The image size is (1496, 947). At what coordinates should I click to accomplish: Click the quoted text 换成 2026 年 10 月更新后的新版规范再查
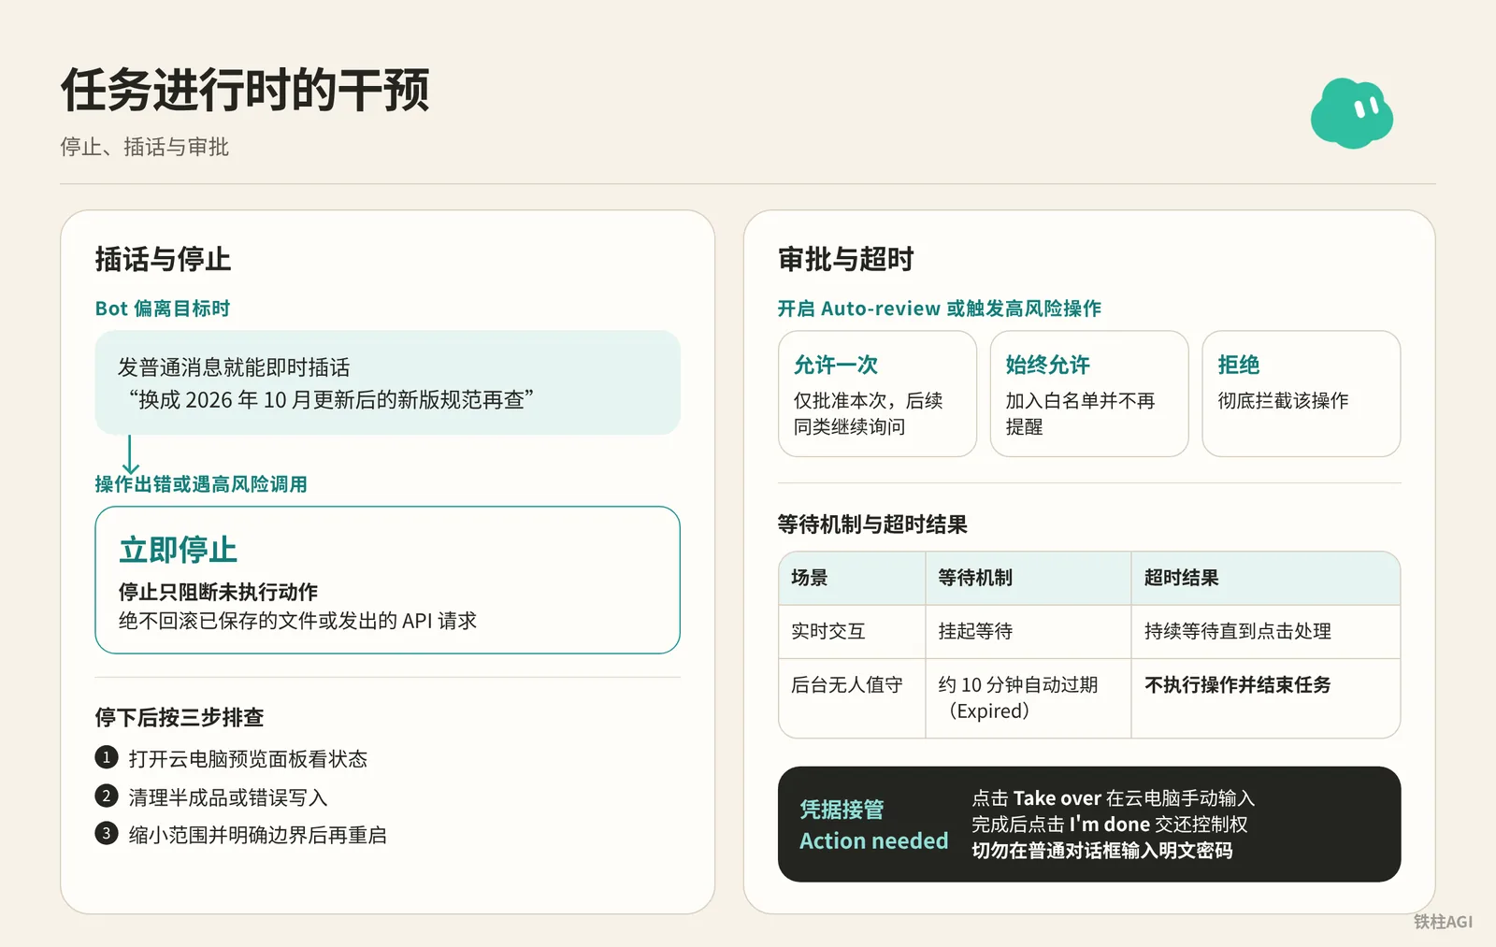332,400
